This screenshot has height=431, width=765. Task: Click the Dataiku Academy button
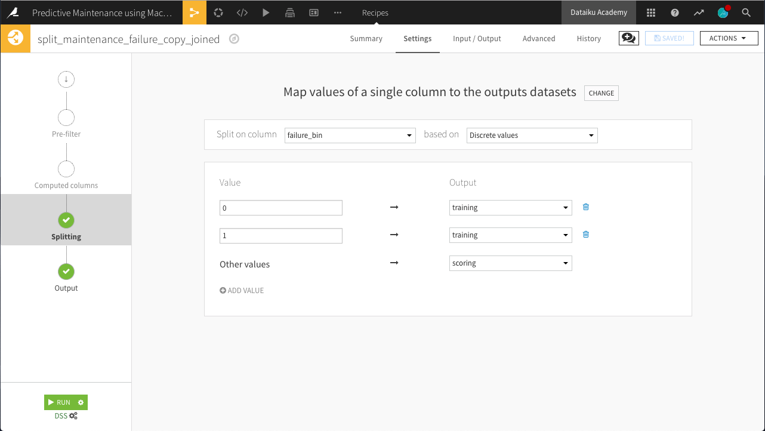pyautogui.click(x=599, y=13)
